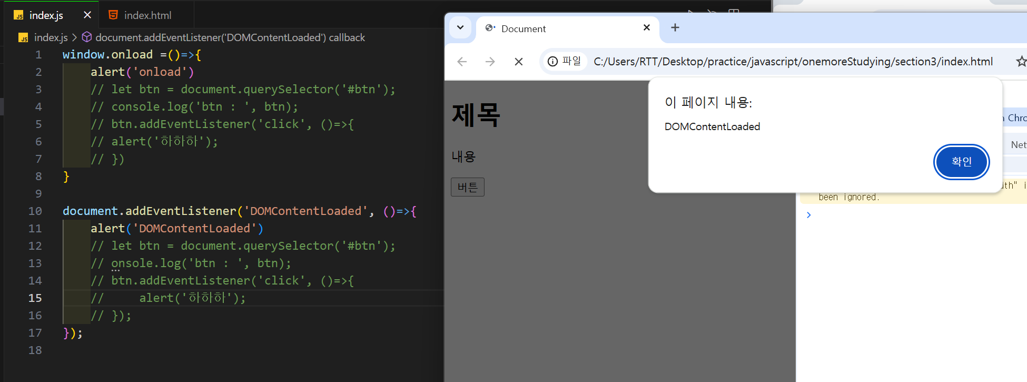Screen dimensions: 1027x382
Task: Click the 파일 site info icon
Action: [564, 62]
